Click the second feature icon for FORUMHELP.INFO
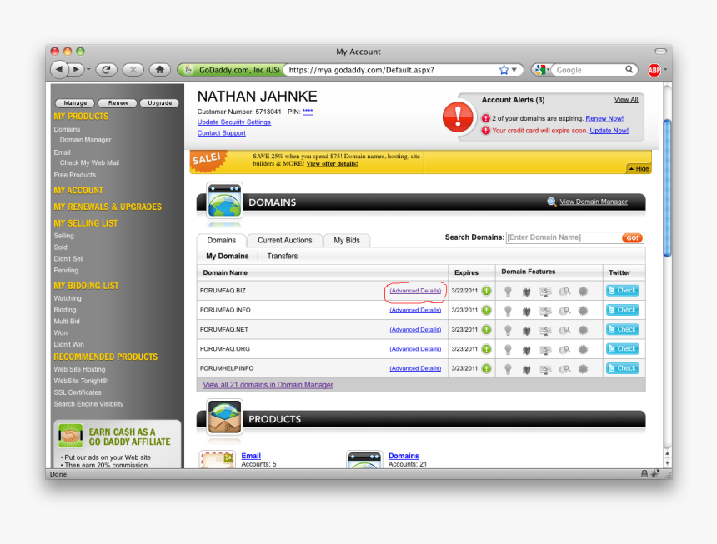717x544 pixels. pos(526,370)
